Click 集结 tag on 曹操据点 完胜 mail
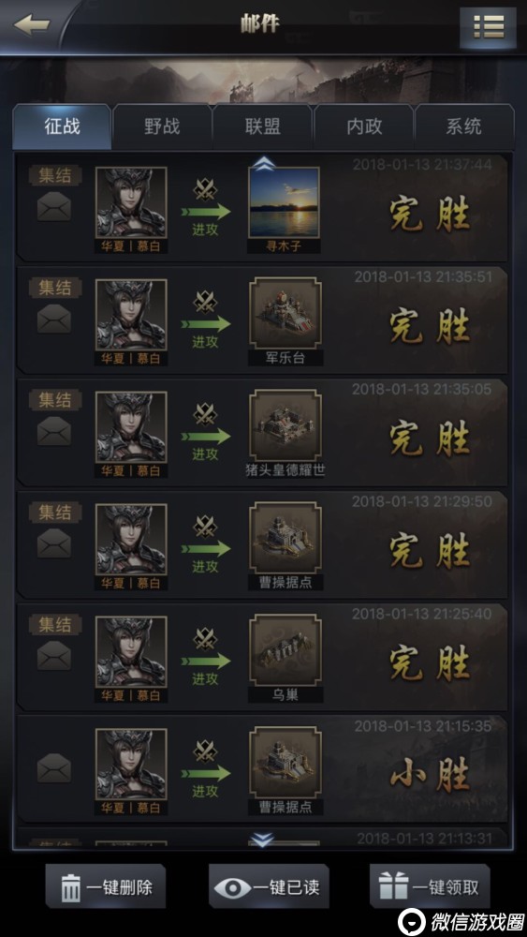 55,513
